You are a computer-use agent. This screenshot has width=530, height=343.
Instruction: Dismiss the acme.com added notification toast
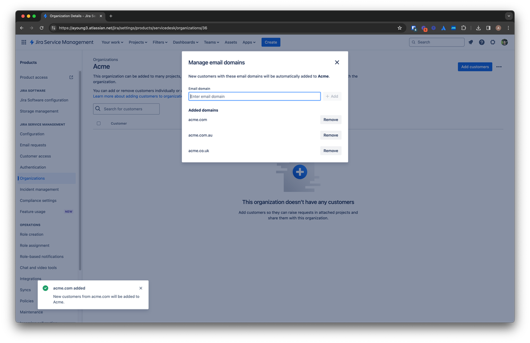[141, 288]
